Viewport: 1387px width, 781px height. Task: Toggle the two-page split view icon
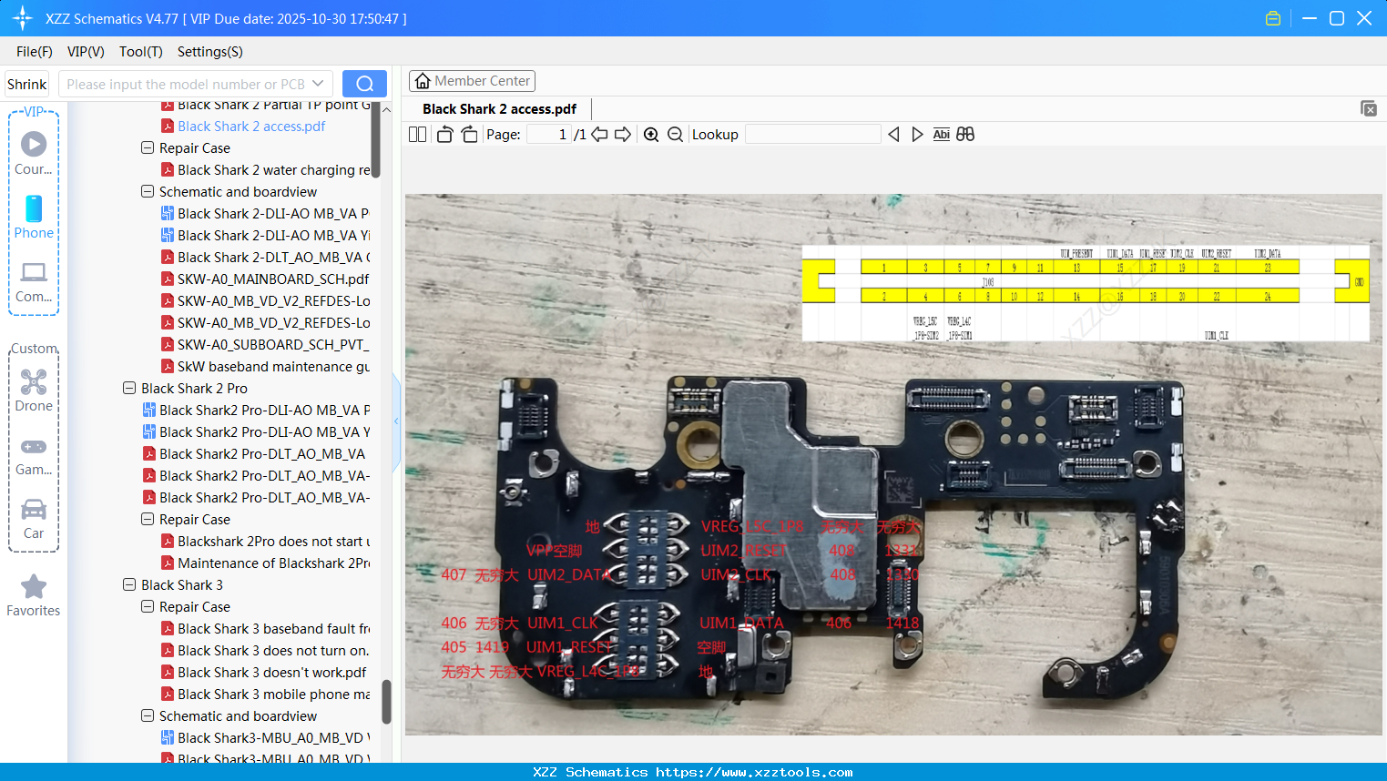tap(417, 135)
